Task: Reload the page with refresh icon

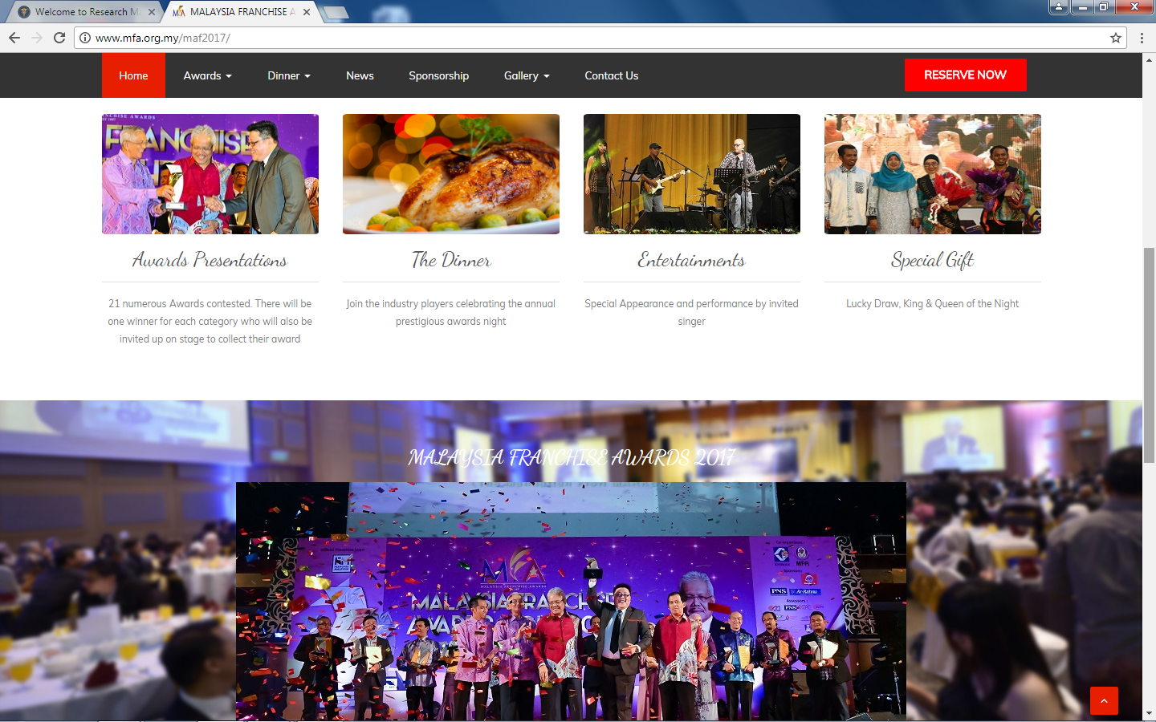Action: click(x=59, y=38)
